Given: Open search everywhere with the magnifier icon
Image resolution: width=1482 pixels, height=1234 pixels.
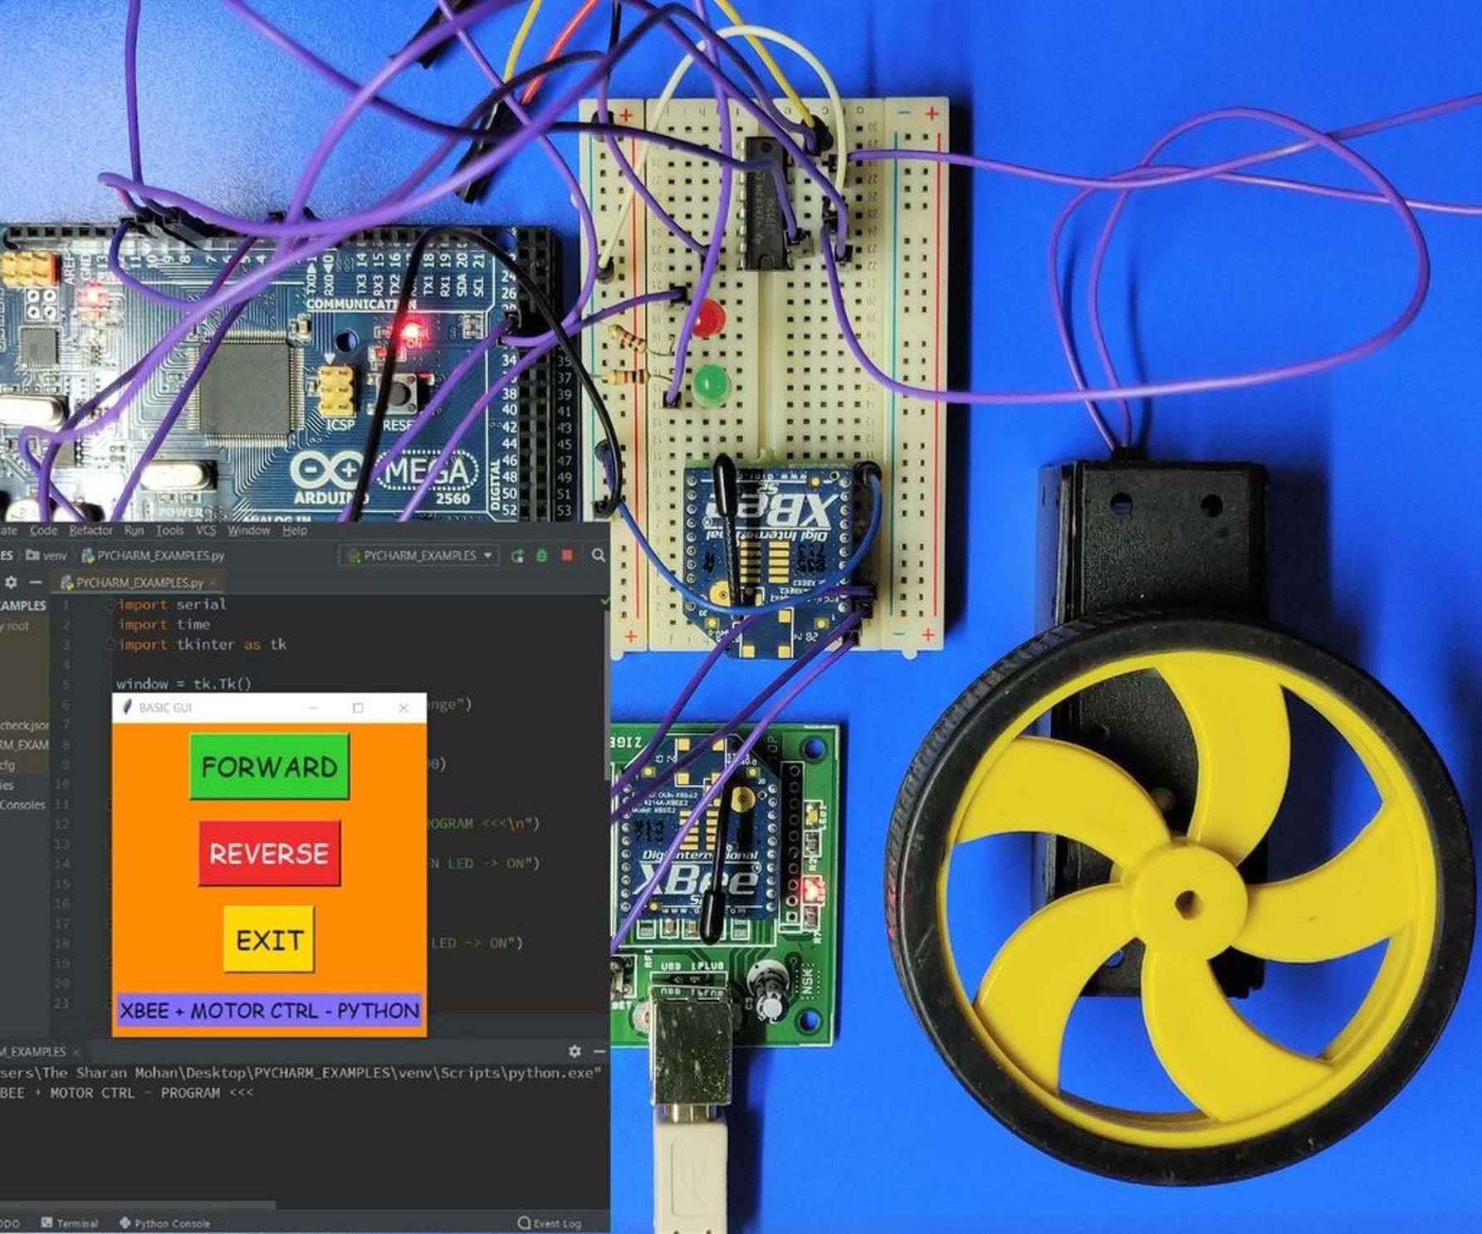Looking at the screenshot, I should click(x=598, y=556).
